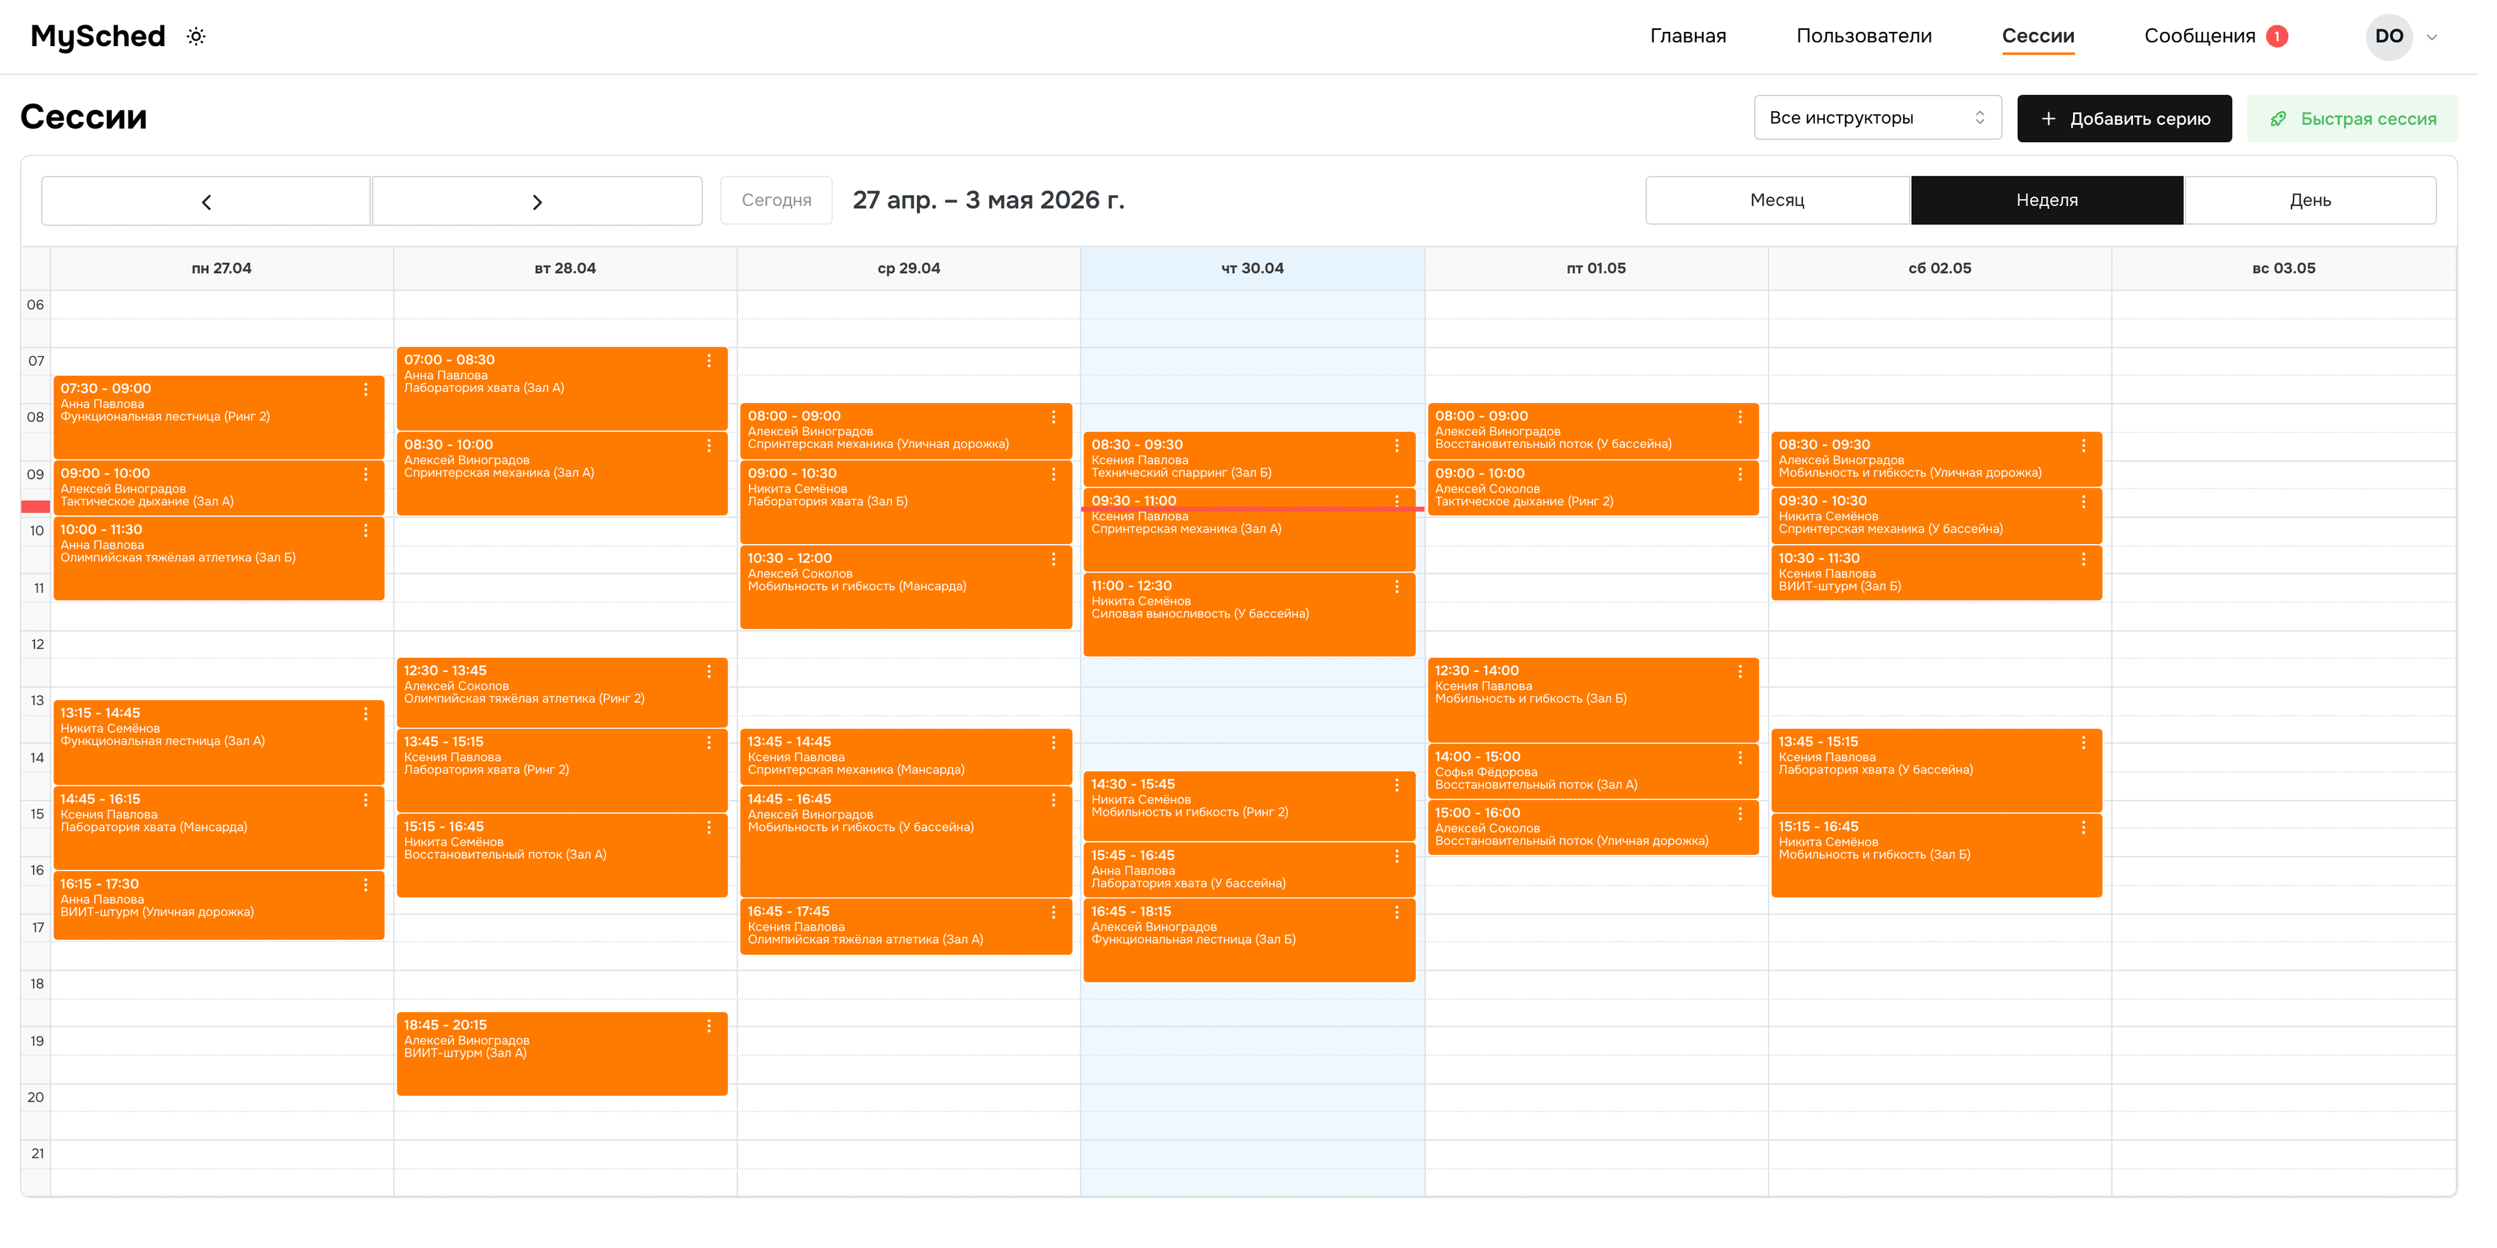The image size is (2497, 1248).
Task: Open menu for Friday 08:00 Восстановительный поток session
Action: (1740, 417)
